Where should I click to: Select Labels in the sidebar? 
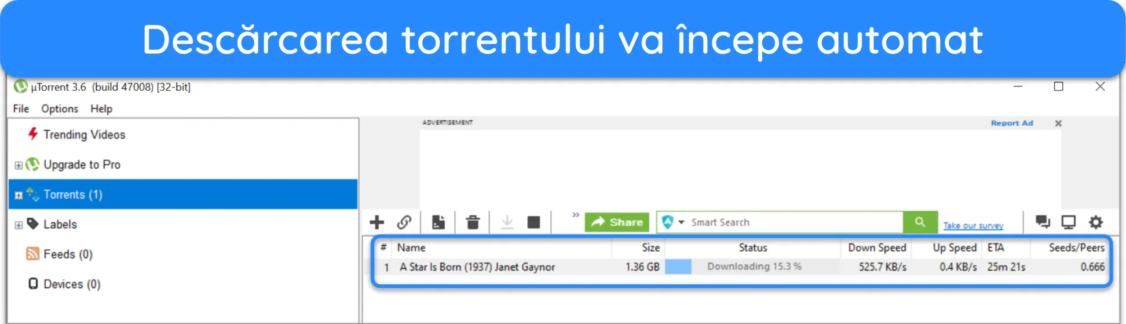point(60,224)
